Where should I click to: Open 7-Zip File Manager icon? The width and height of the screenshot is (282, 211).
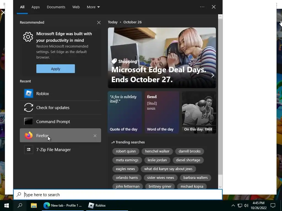(29, 149)
